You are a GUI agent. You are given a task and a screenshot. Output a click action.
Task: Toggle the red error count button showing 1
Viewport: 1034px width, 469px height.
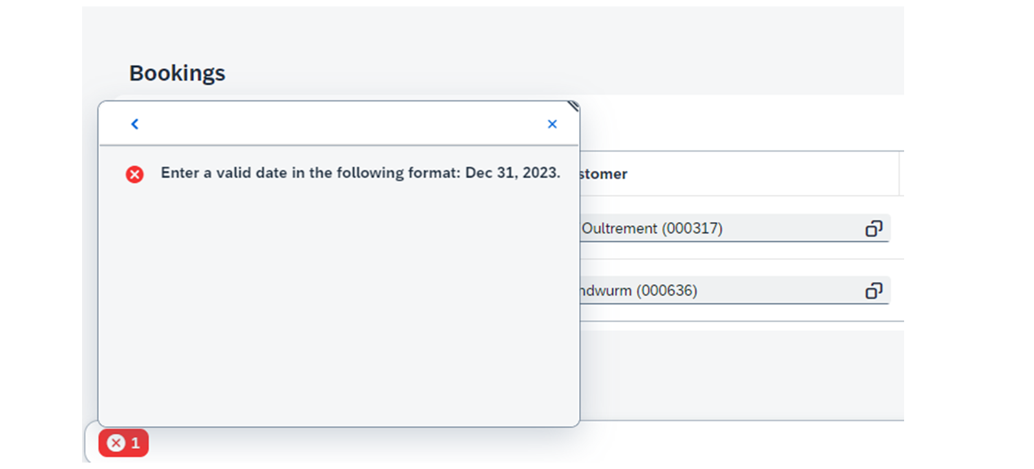click(123, 443)
